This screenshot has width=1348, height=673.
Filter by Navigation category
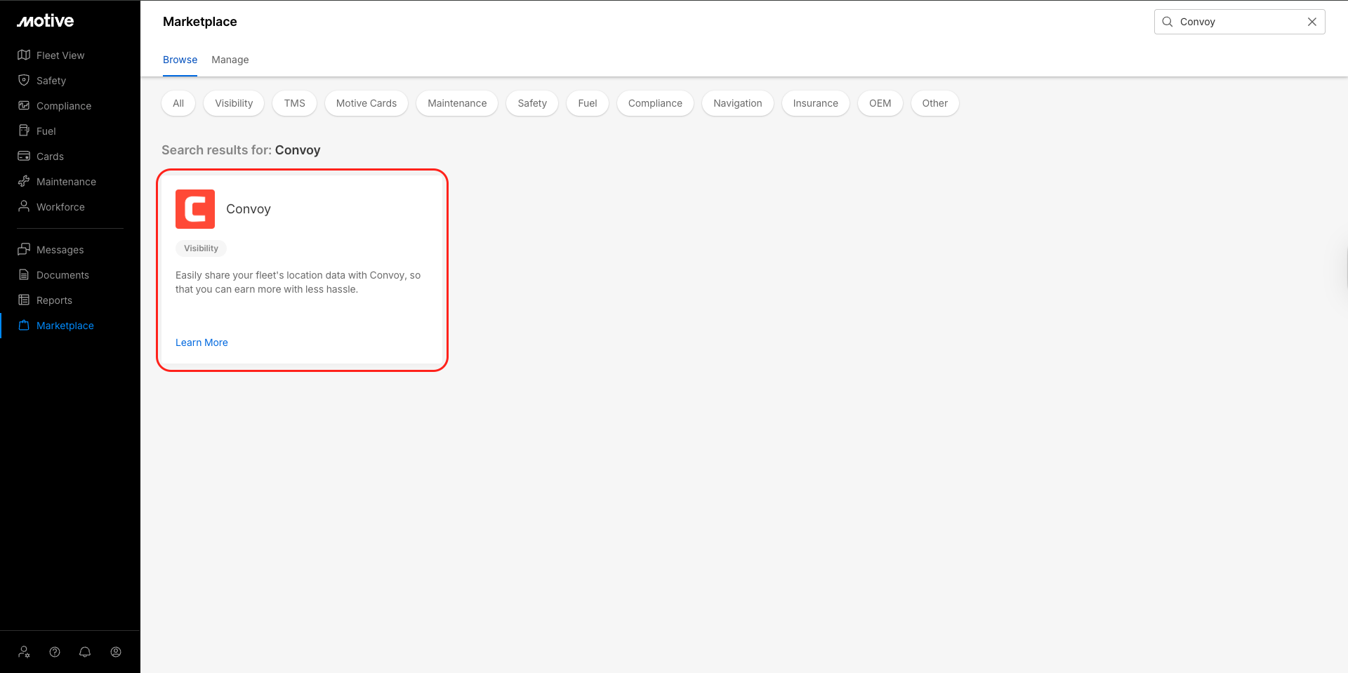(x=738, y=103)
